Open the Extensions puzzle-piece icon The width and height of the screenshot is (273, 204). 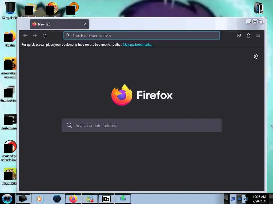pos(248,35)
